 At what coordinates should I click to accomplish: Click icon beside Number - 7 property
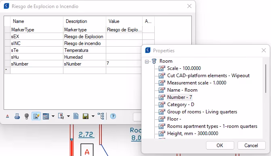(162, 97)
